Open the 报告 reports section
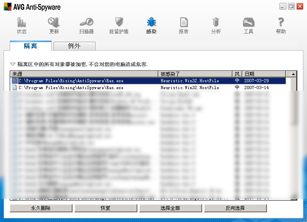 coord(183,26)
